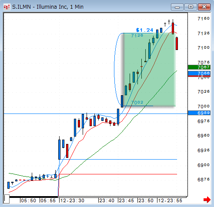Click the $1.24 measurement label

tap(144, 30)
